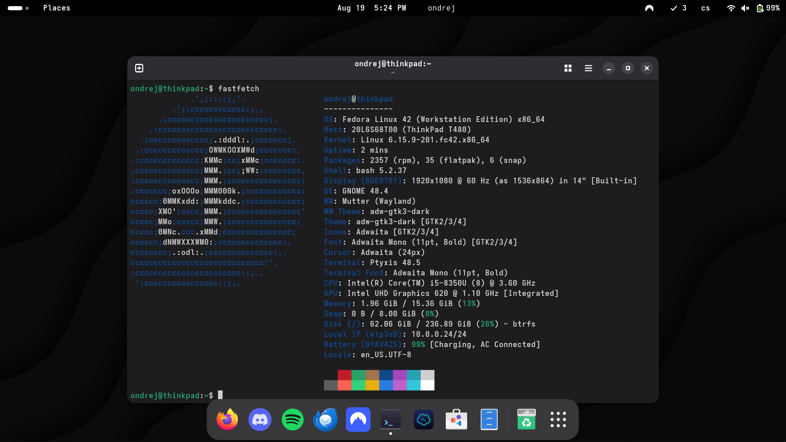Open Discord from the dock

(x=260, y=419)
